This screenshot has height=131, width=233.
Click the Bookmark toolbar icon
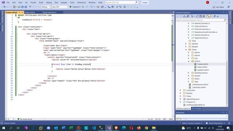pos(125,7)
